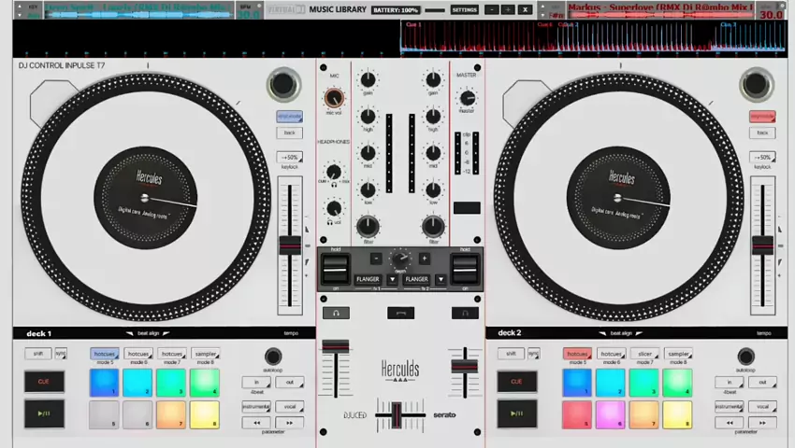795x448 pixels.
Task: Click the deck 2 headphone cue button
Action: (x=466, y=314)
